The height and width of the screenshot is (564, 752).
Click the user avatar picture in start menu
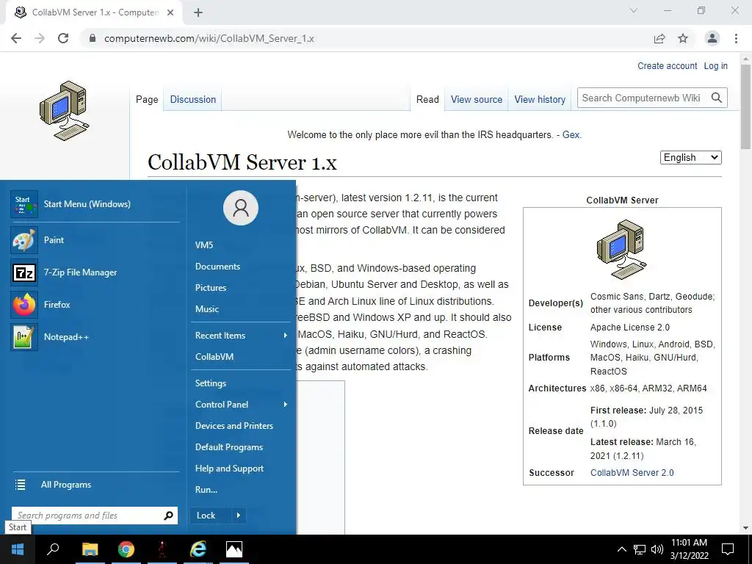(x=241, y=208)
